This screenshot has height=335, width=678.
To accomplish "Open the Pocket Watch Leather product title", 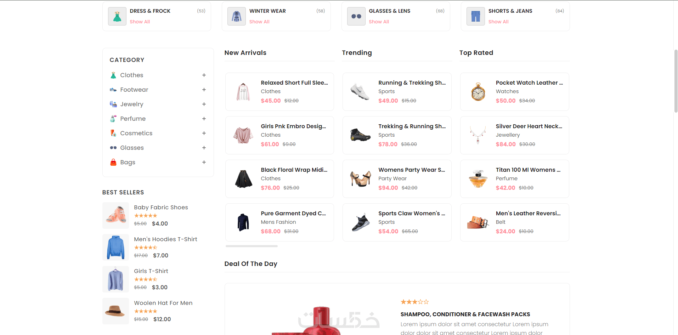I will (x=529, y=83).
